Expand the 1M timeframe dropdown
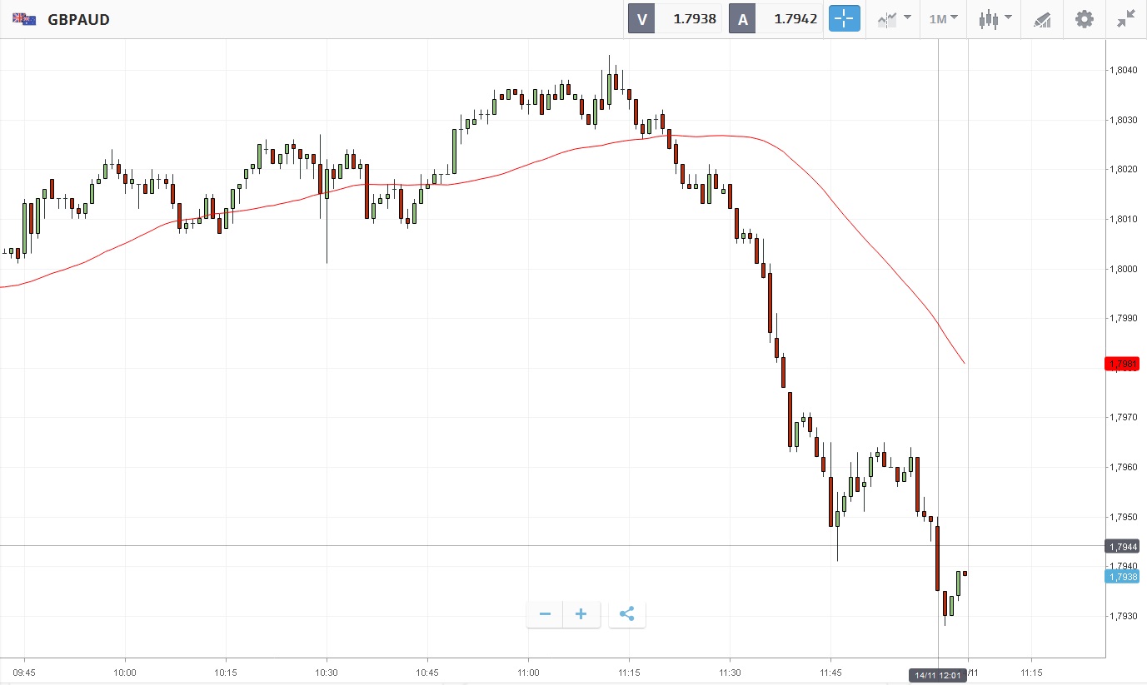The height and width of the screenshot is (685, 1147). pos(943,19)
